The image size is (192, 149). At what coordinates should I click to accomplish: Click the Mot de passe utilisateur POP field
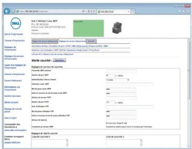(121, 111)
